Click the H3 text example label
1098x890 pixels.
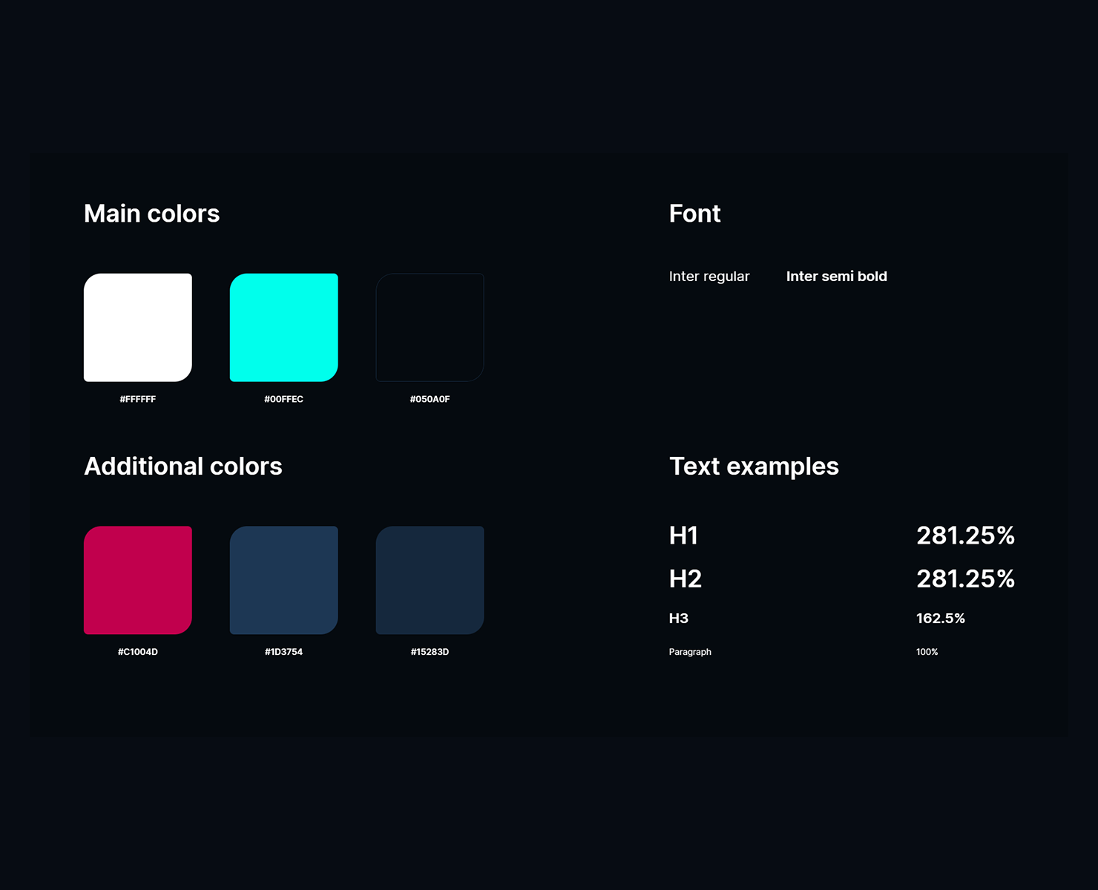click(x=679, y=619)
